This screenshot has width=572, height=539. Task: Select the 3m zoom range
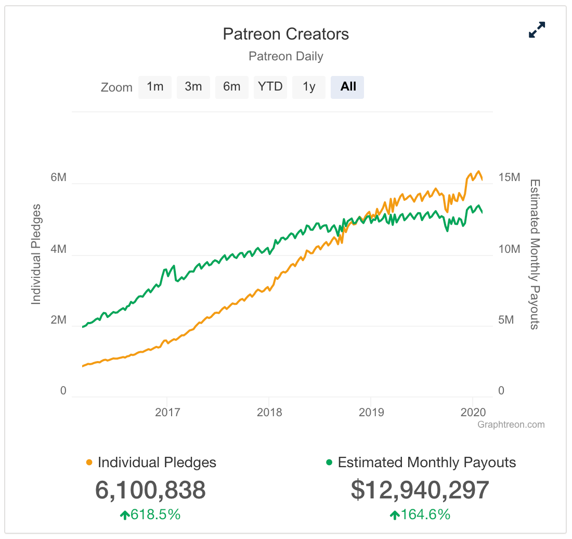click(193, 87)
